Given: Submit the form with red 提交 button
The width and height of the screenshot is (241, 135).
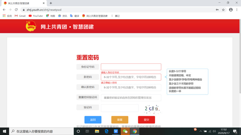Looking at the screenshot, I should click(146, 120).
